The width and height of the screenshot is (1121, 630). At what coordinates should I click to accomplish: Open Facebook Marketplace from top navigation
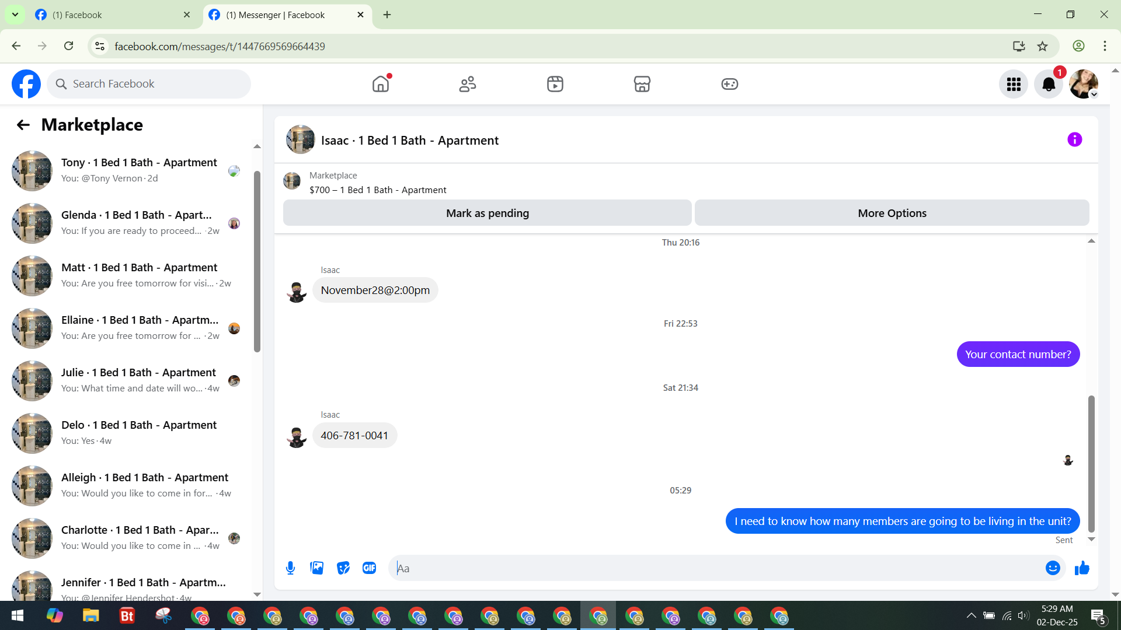pyautogui.click(x=642, y=84)
